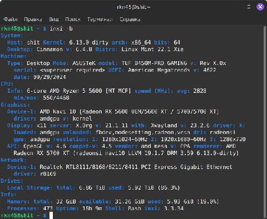The width and height of the screenshot is (267, 219).
Task: Click the API name 'OpenGL'
Action: coord(33,146)
